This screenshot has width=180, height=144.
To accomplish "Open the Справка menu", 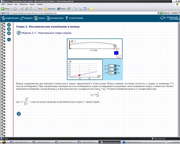I will tap(40, 4).
